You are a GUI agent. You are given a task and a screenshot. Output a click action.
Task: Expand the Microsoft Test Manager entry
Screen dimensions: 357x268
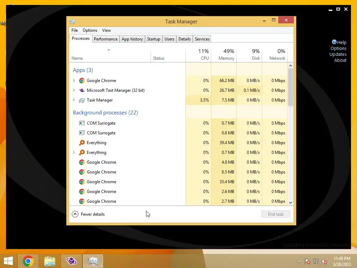pos(74,90)
